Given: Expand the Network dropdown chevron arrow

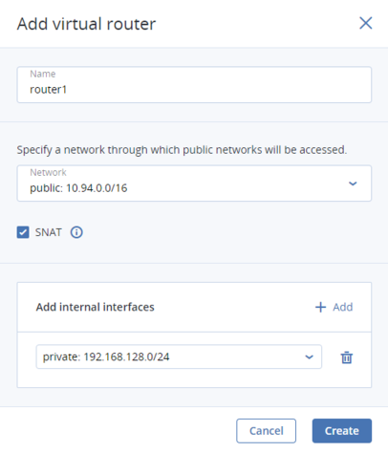Looking at the screenshot, I should coord(353,183).
